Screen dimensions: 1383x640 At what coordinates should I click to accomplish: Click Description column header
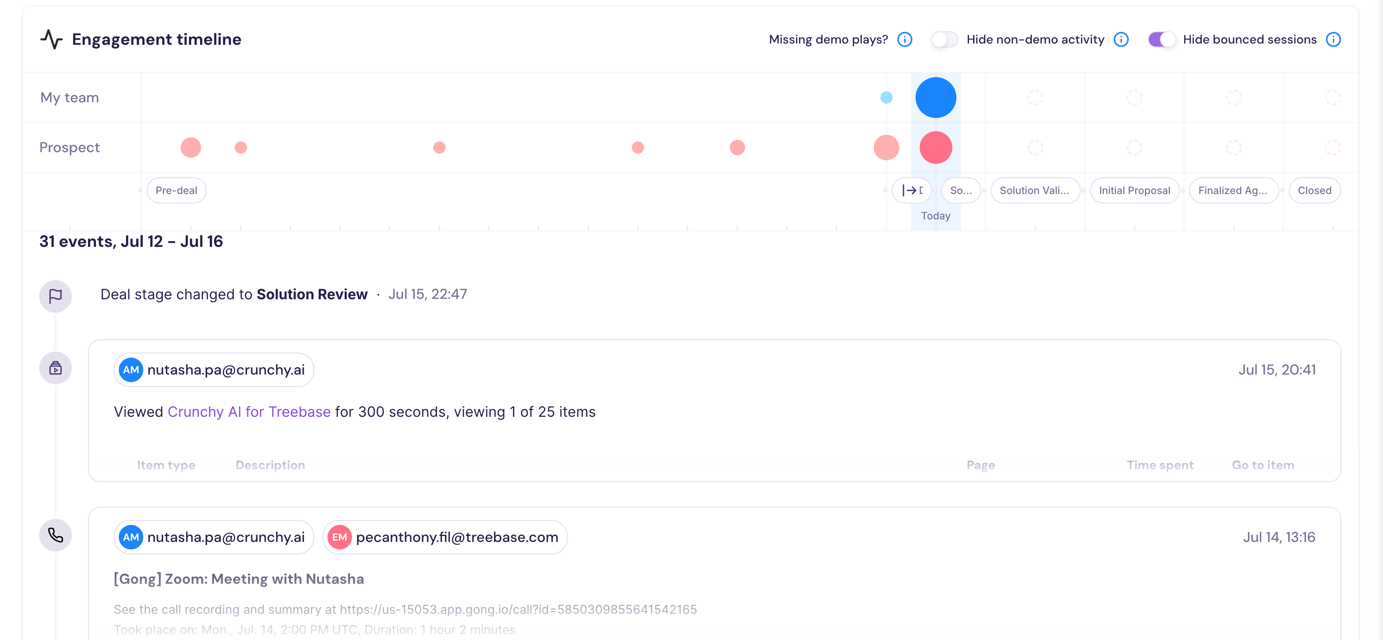[270, 465]
